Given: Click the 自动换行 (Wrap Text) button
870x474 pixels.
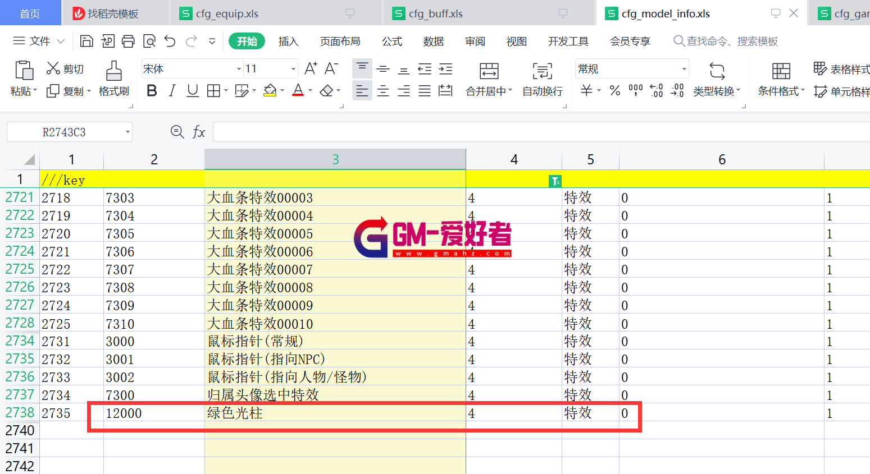Looking at the screenshot, I should pyautogui.click(x=542, y=79).
